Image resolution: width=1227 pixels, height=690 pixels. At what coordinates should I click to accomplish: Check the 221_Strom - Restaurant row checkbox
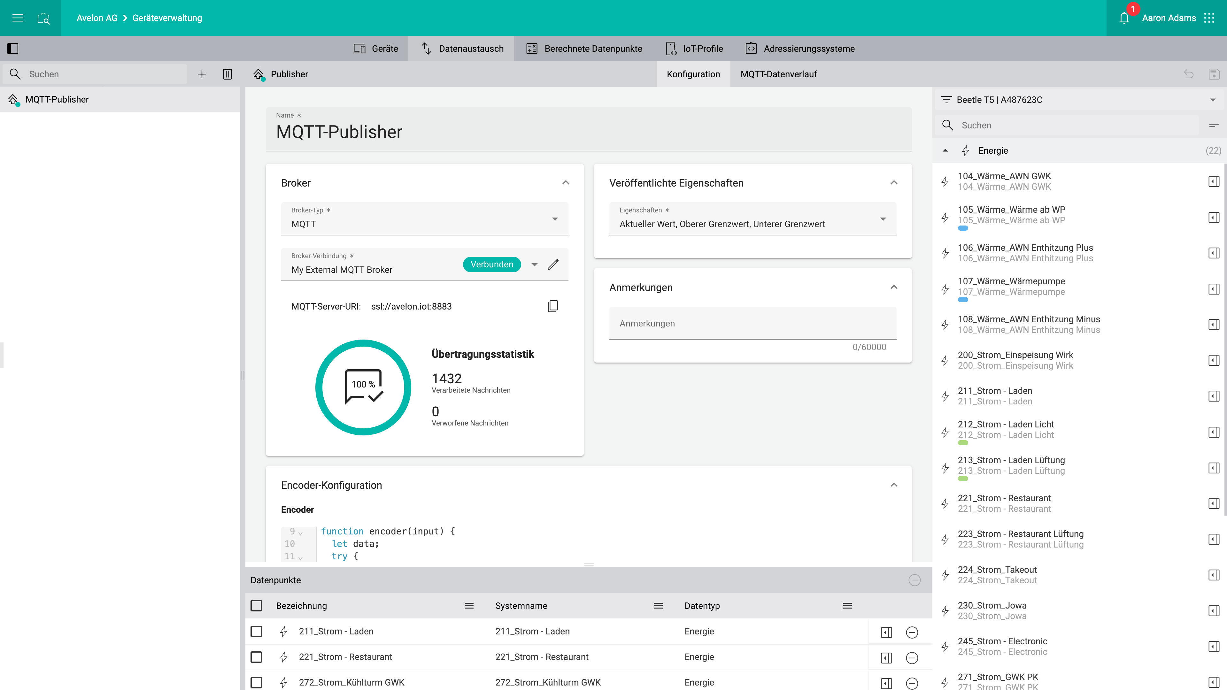(256, 657)
